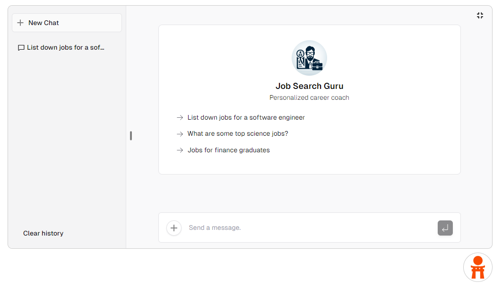Click the collapse fullscreen icon at top right
Screen dimensions: 502x289
(x=480, y=16)
